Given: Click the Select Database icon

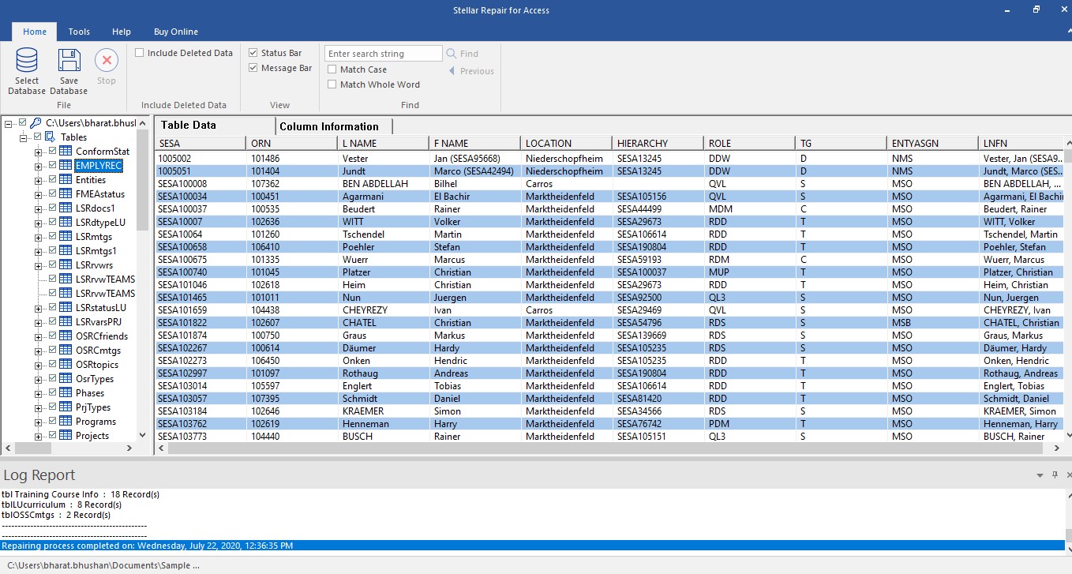Looking at the screenshot, I should pos(27,61).
